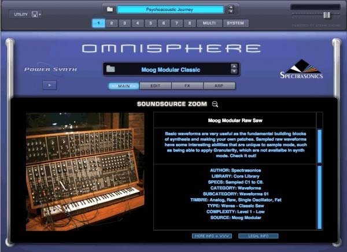Switch to the SYSTEM page
Image resolution: width=347 pixels, height=252 pixels.
point(235,23)
